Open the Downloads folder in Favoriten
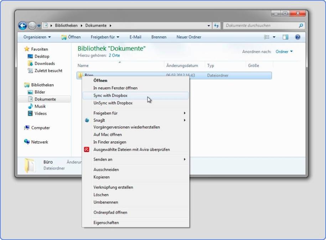Viewport: 326px width, 240px height. (x=45, y=63)
